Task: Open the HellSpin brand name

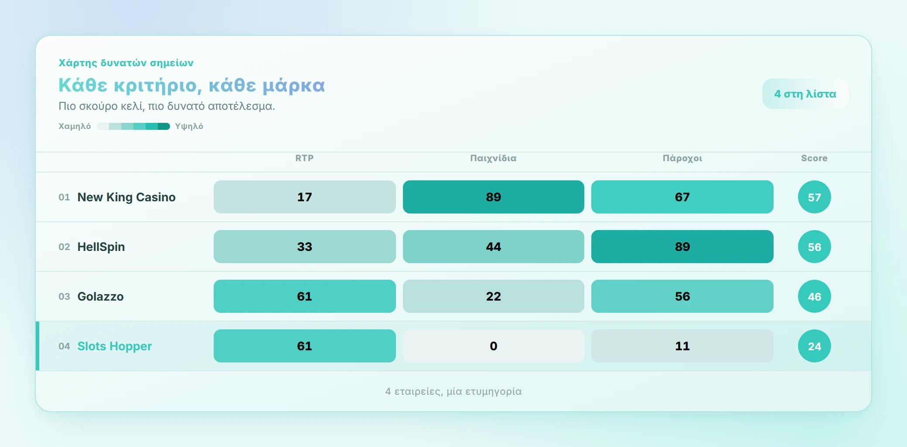Action: 101,247
